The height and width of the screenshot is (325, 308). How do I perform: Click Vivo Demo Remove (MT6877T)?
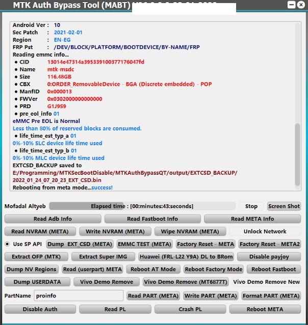click(186, 282)
